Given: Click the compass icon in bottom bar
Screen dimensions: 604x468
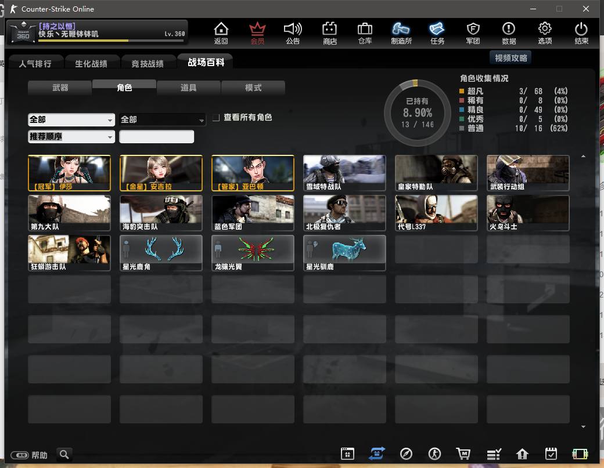Looking at the screenshot, I should [406, 454].
